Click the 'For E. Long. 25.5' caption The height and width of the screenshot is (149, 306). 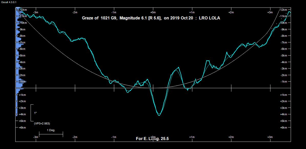tap(152, 139)
